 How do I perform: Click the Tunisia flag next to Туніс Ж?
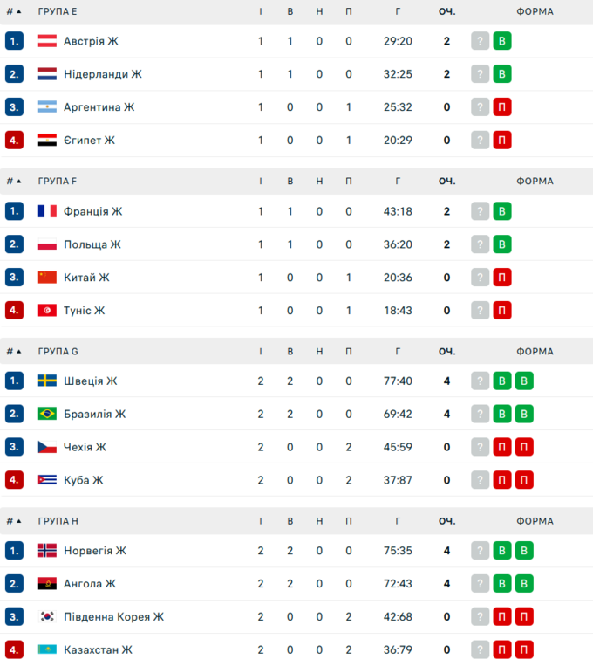[x=47, y=311]
